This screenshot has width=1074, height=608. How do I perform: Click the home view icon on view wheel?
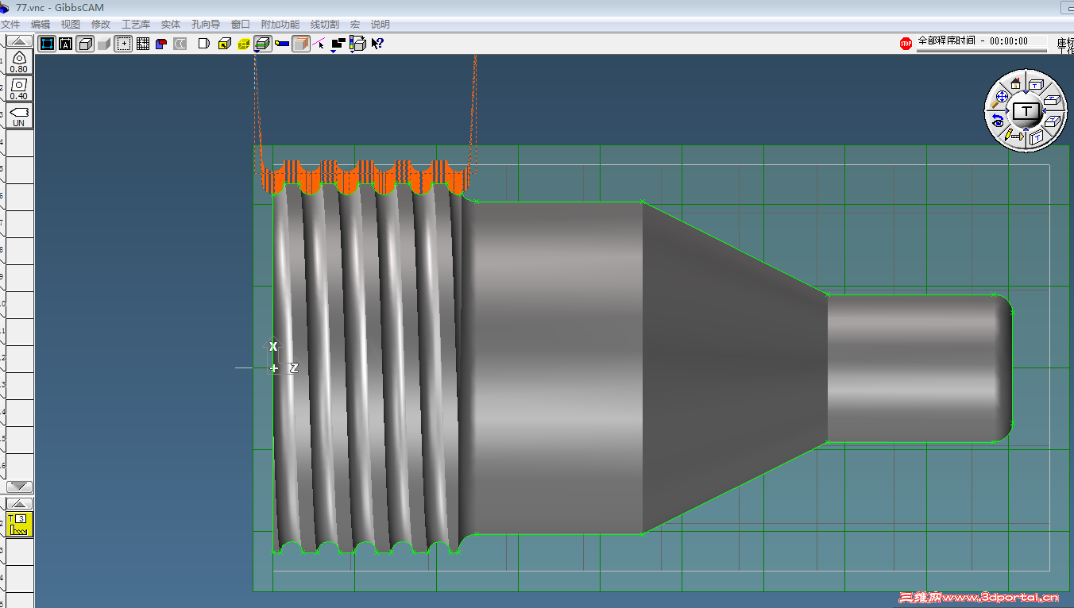[1015, 83]
